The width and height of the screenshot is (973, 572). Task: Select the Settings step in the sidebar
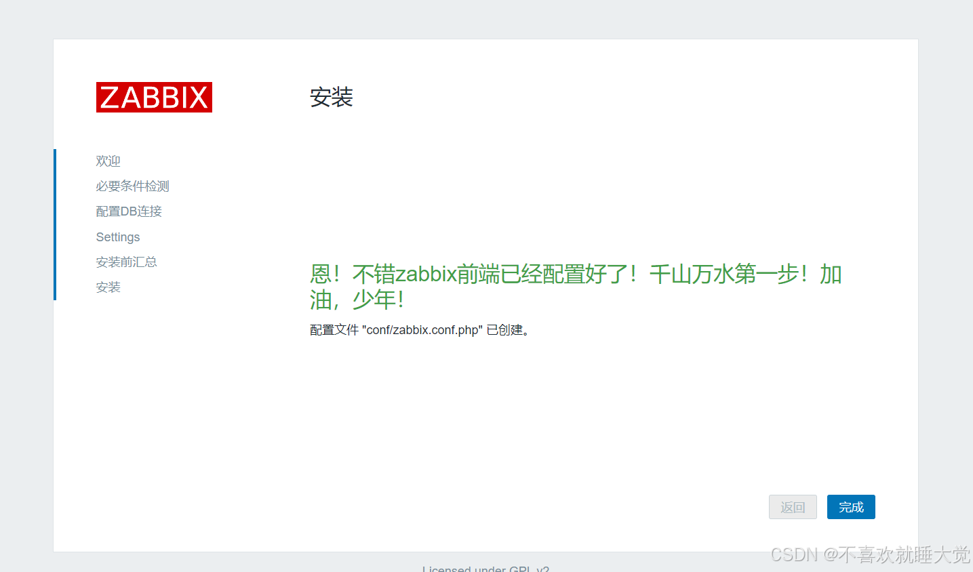pyautogui.click(x=118, y=237)
